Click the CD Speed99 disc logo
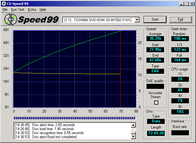 11,19
